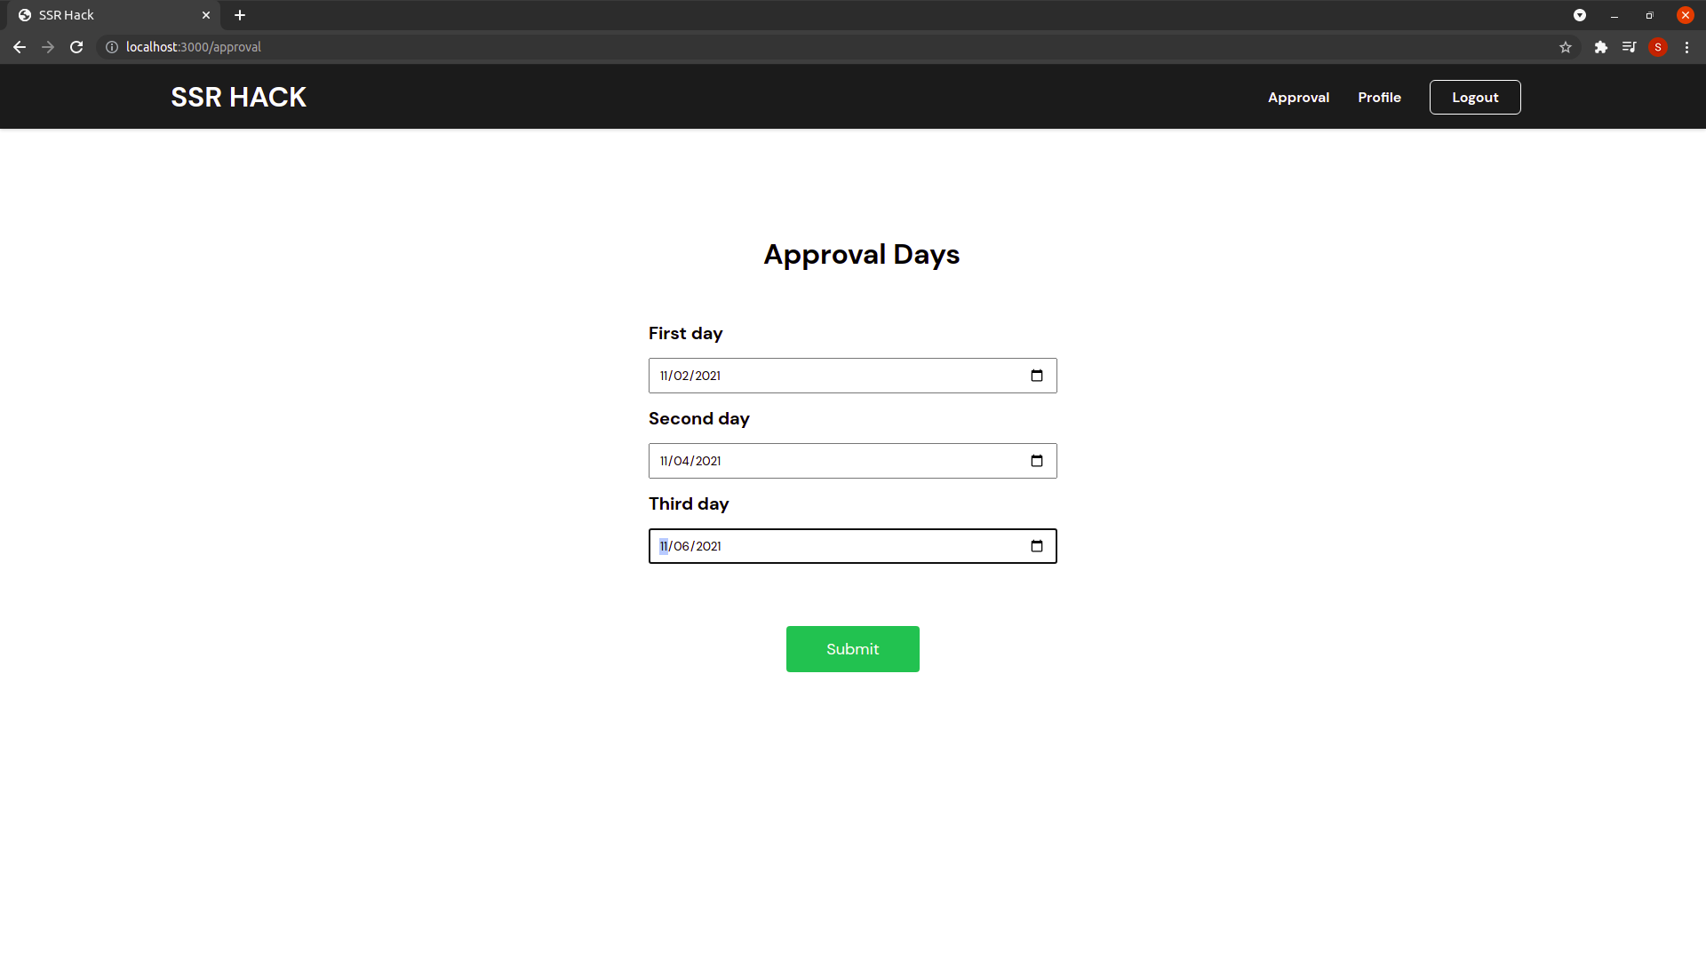Click the SSR HACK logo title
This screenshot has width=1706, height=959.
(x=238, y=97)
